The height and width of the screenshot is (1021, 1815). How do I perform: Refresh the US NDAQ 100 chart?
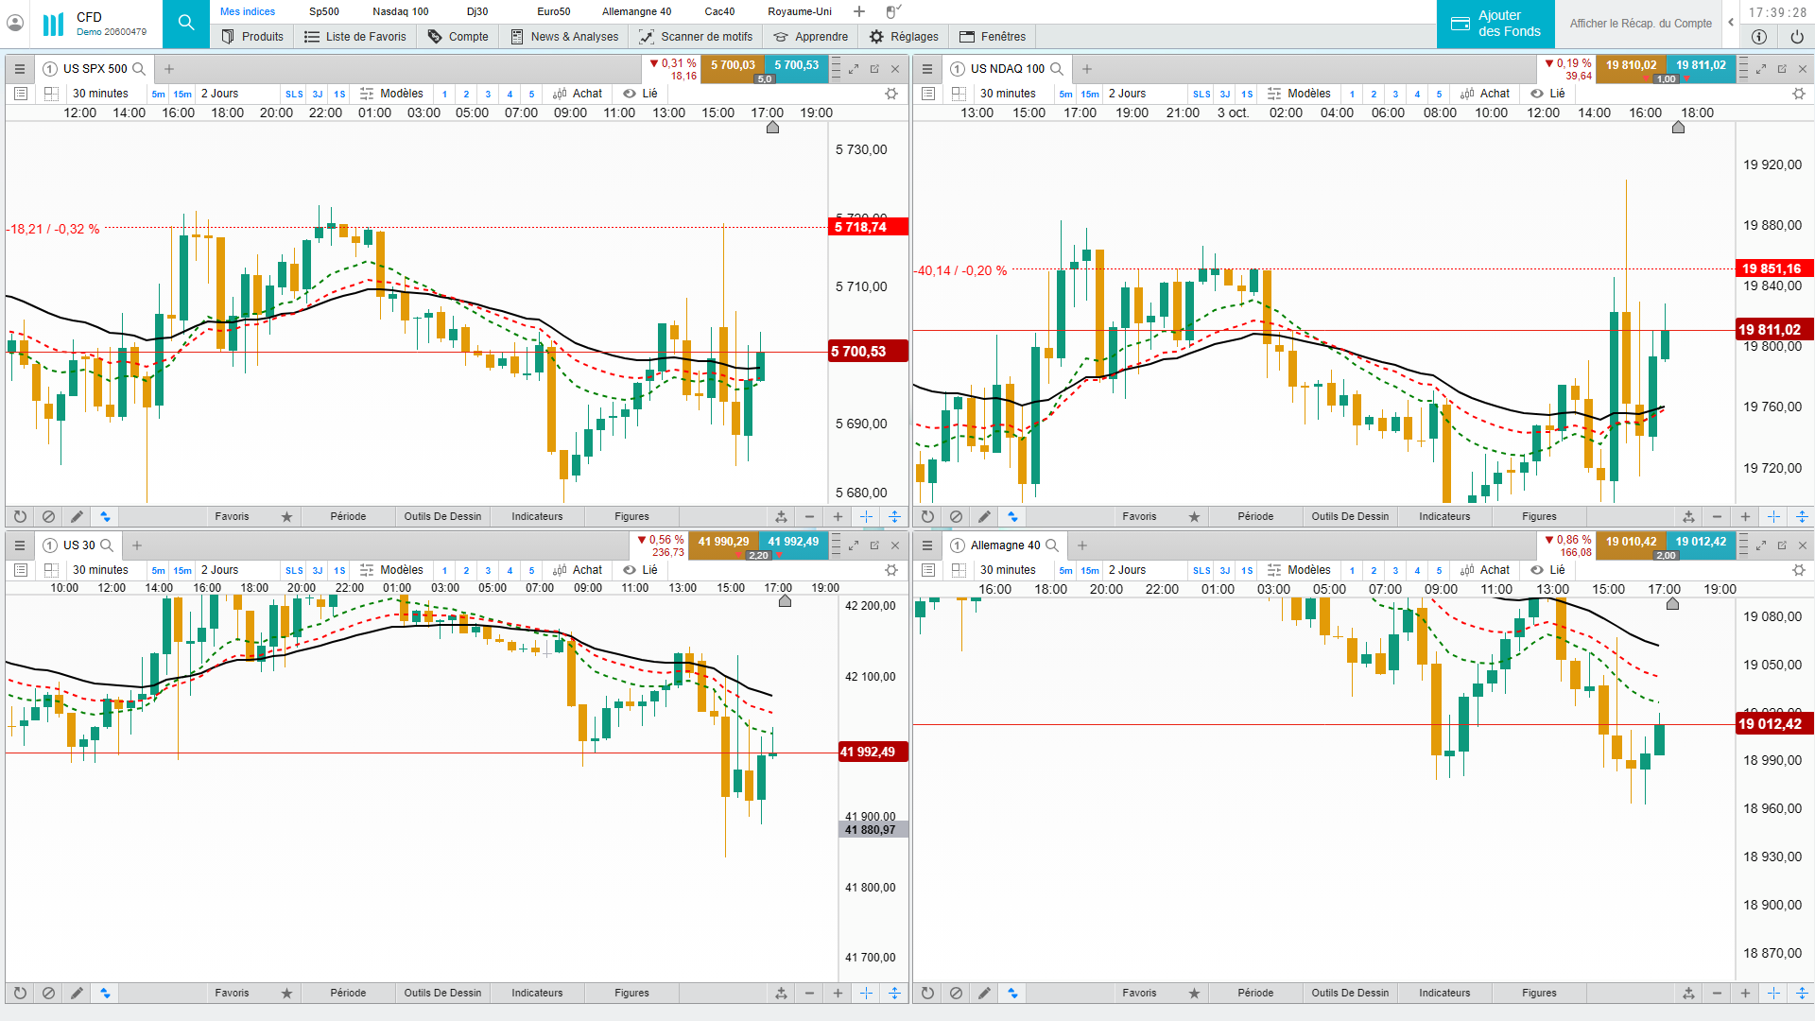click(927, 517)
